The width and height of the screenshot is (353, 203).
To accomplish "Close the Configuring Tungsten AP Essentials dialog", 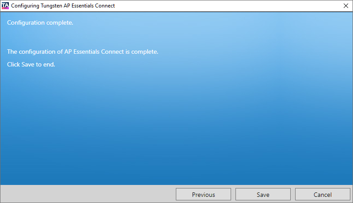I will pos(346,6).
